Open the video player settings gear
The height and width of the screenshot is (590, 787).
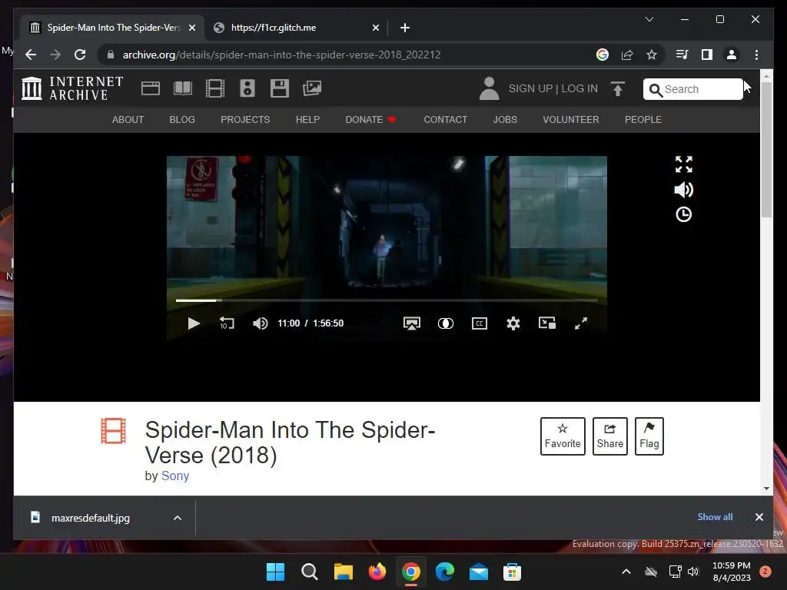(x=513, y=323)
